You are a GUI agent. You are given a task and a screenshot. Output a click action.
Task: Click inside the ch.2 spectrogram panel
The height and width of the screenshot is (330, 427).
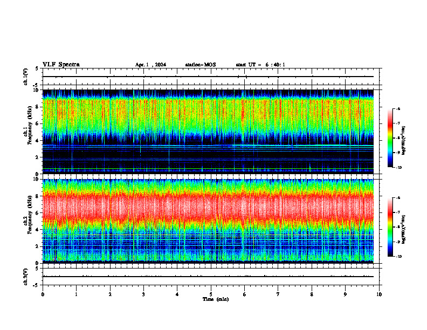tap(208, 221)
